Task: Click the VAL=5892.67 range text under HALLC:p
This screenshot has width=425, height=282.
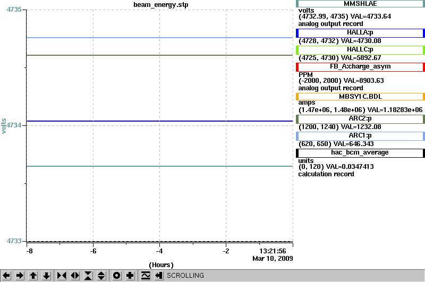Action: 340,58
